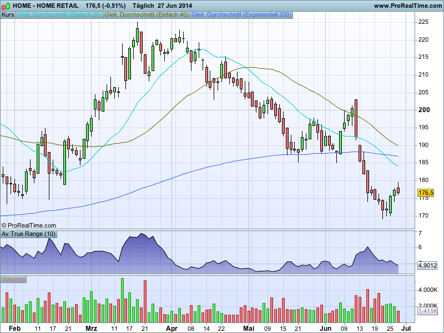444x333 pixels.
Task: Click the 4.000K volume axis label
Action: 428,290
